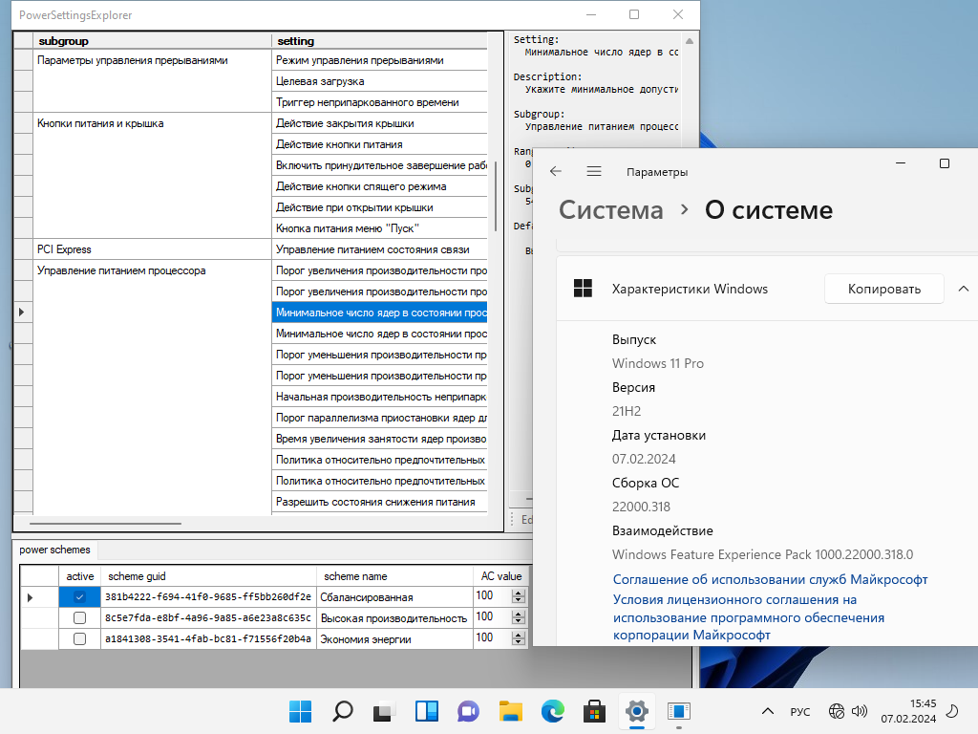Adjust AC value spinner for Высокая производительность

[519, 617]
